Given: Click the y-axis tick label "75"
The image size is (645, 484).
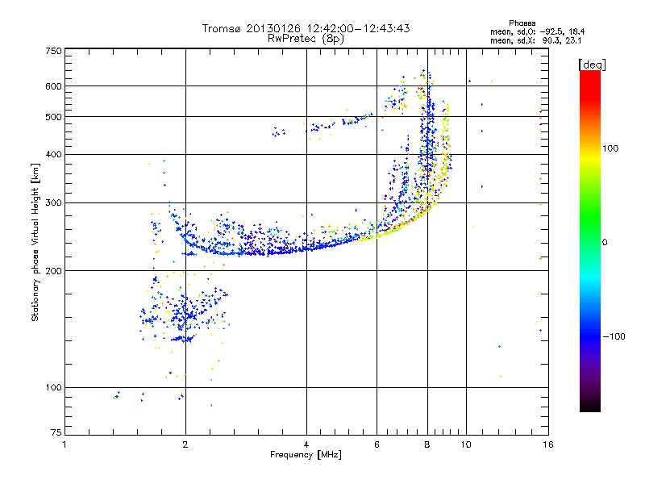Looking at the screenshot, I should tap(56, 432).
